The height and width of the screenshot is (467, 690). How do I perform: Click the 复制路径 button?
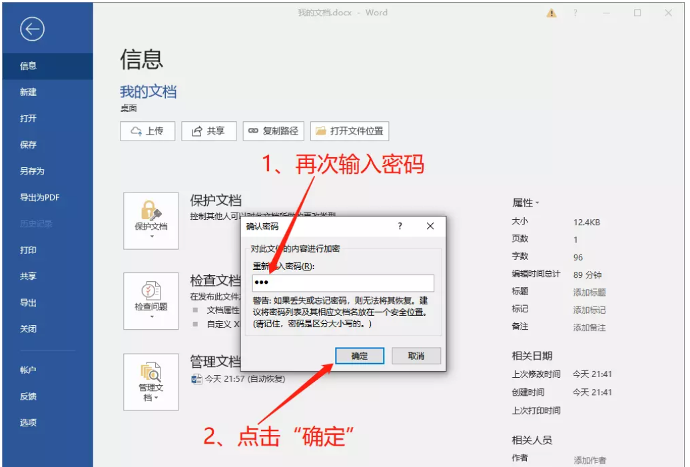273,131
